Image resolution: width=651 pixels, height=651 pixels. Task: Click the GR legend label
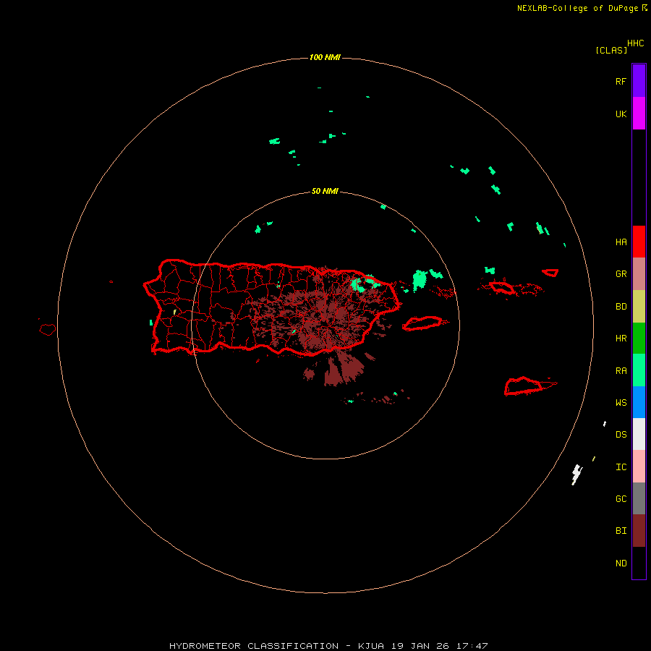(621, 274)
